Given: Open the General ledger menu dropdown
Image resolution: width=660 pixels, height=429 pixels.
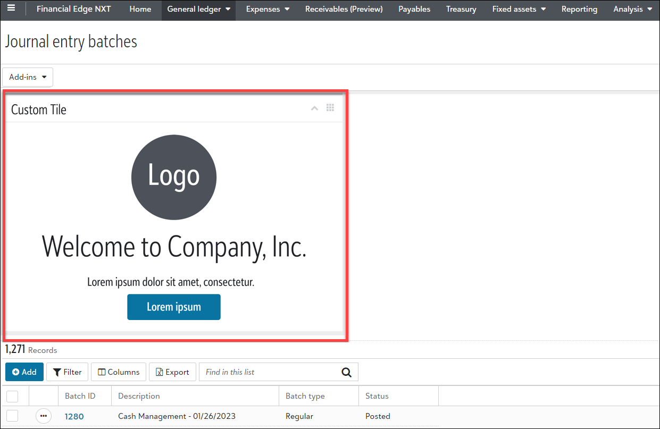Looking at the screenshot, I should (198, 9).
